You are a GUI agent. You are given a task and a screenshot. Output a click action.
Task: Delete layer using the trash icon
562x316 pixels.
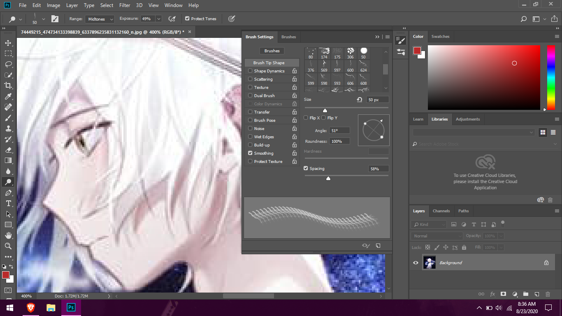coord(548,294)
